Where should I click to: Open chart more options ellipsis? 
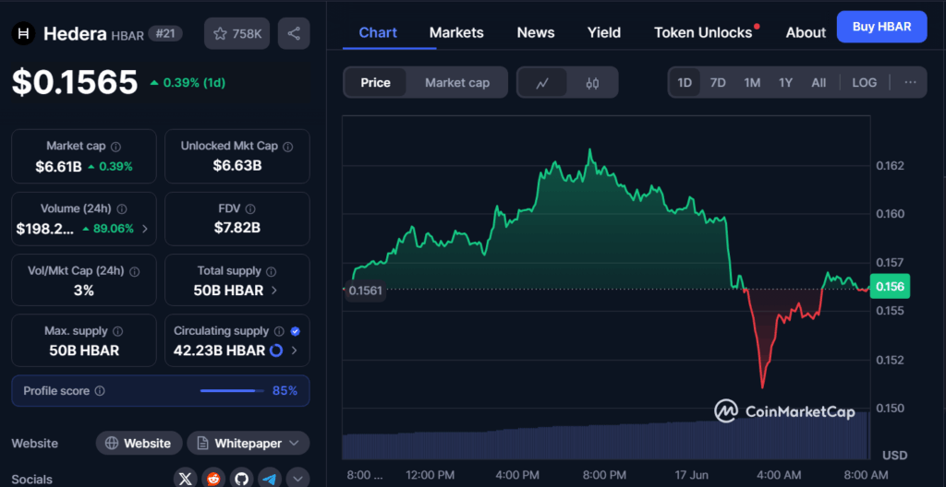tap(910, 83)
